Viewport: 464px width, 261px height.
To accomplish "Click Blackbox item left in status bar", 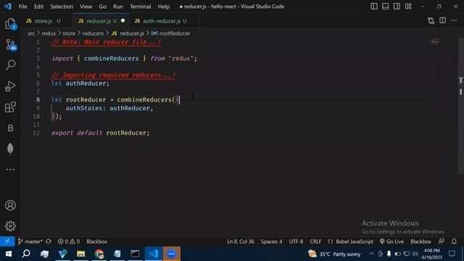I will tap(96, 241).
